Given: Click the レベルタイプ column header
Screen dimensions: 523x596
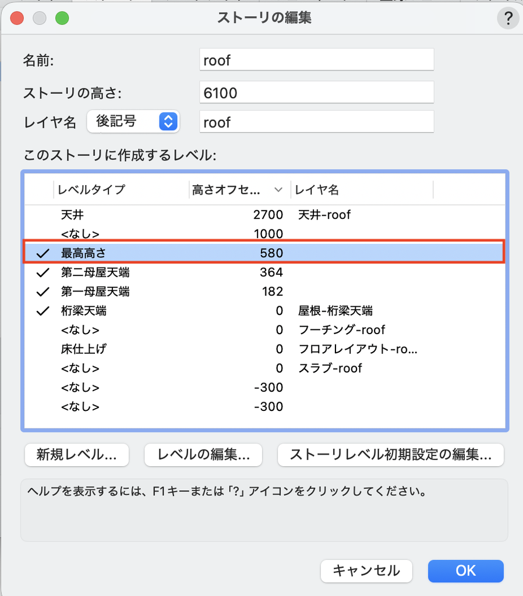Looking at the screenshot, I should 121,190.
